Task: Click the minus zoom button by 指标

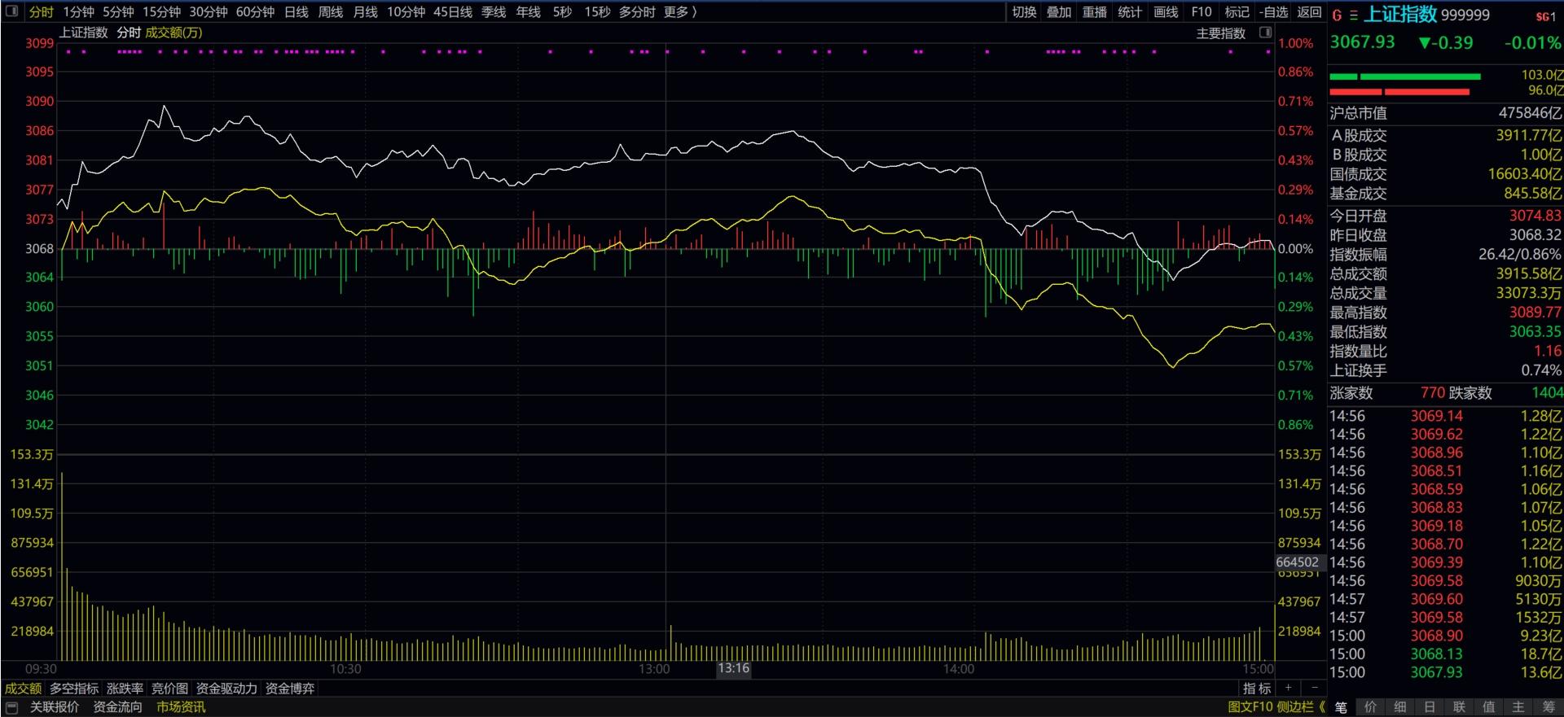Action: click(1314, 689)
